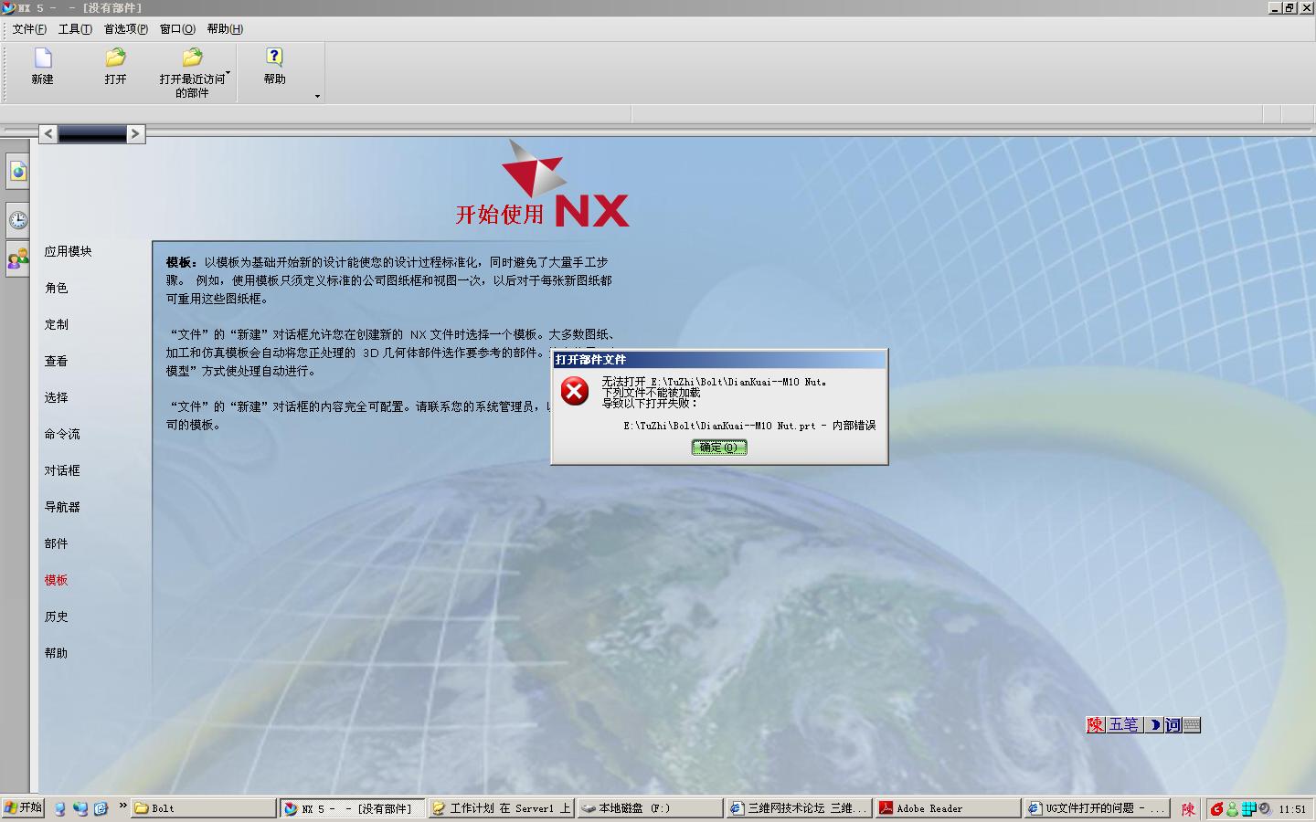Screen dimensions: 1316x822
Task: Click the left scroll arrow above canvas
Action: point(48,133)
